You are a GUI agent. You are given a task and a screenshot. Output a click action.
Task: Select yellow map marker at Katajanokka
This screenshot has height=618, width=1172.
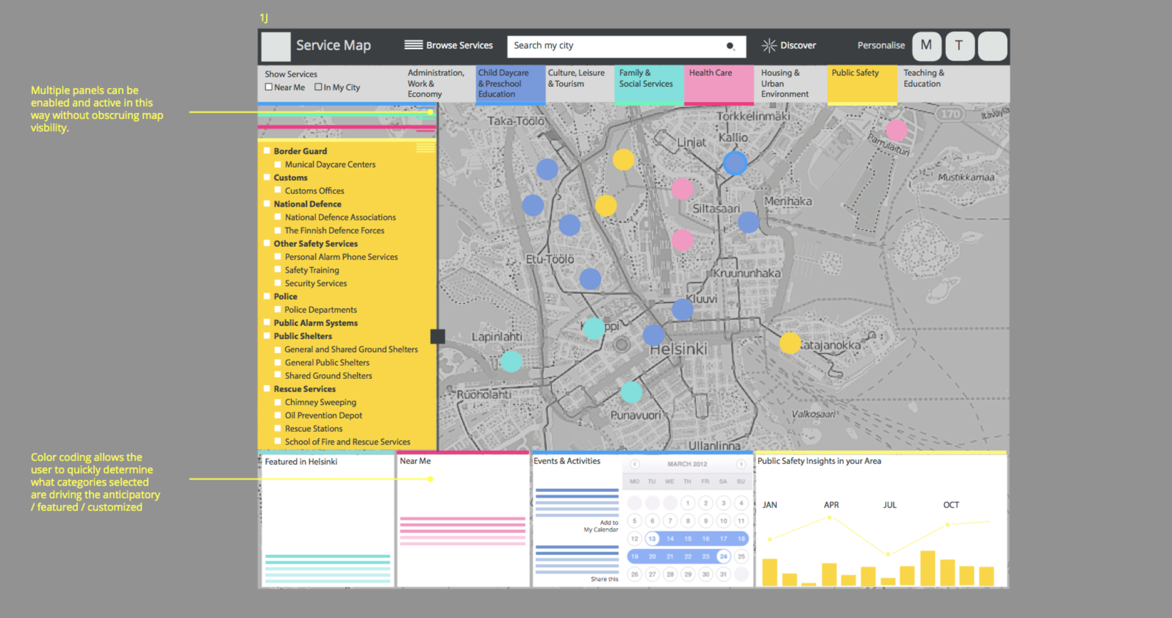[x=790, y=343]
